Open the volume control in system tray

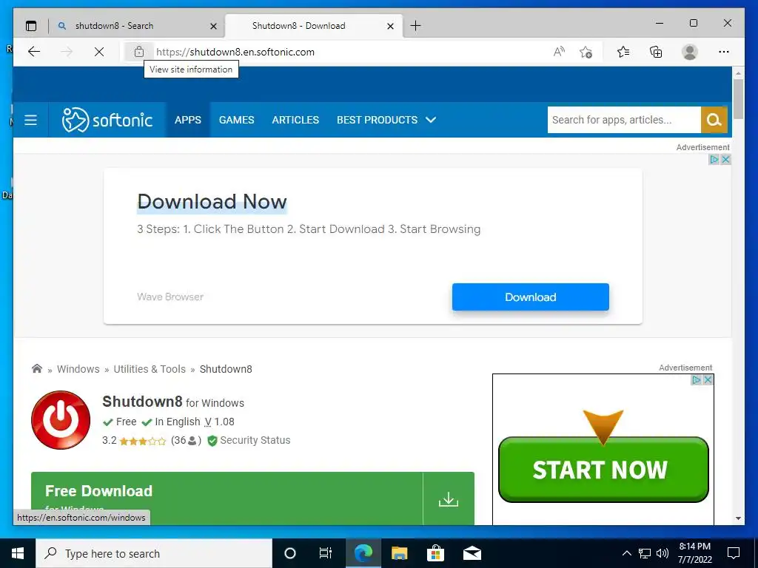tap(663, 553)
